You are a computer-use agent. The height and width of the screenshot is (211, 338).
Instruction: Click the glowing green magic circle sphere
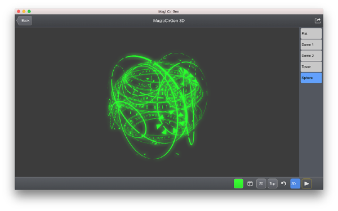tap(157, 106)
